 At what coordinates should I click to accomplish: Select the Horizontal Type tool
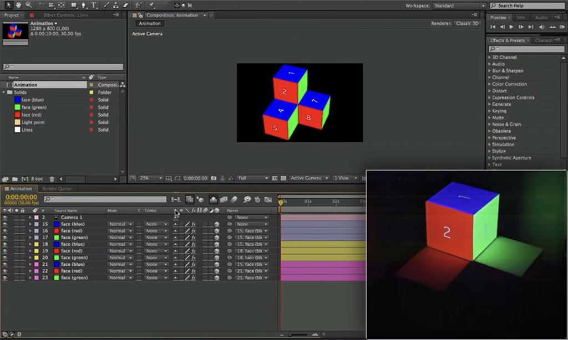94,5
